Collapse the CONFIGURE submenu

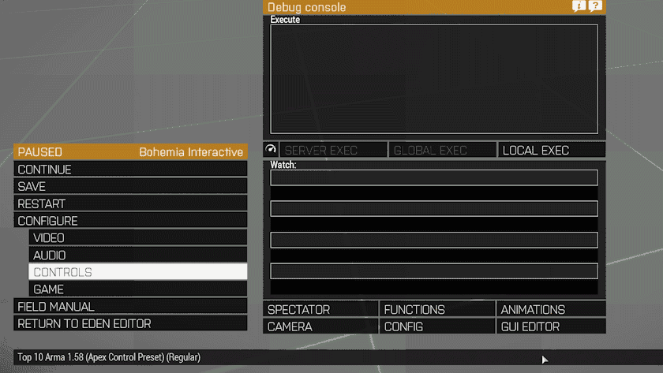130,221
